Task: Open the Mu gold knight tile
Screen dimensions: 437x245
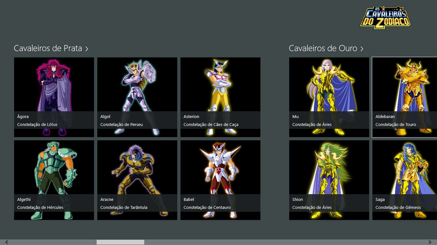Action: pos(329,97)
